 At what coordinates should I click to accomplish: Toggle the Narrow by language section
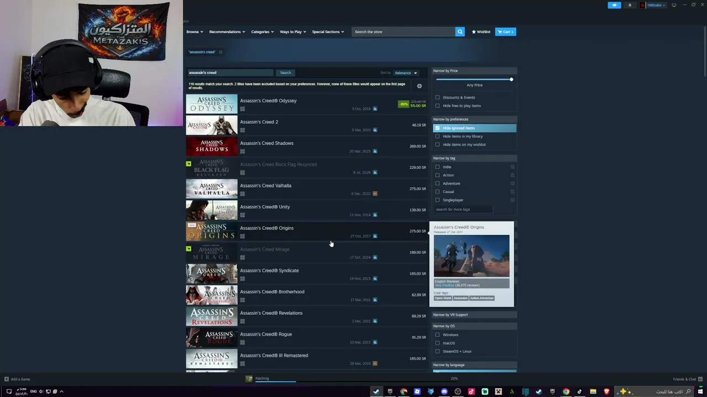(x=474, y=365)
